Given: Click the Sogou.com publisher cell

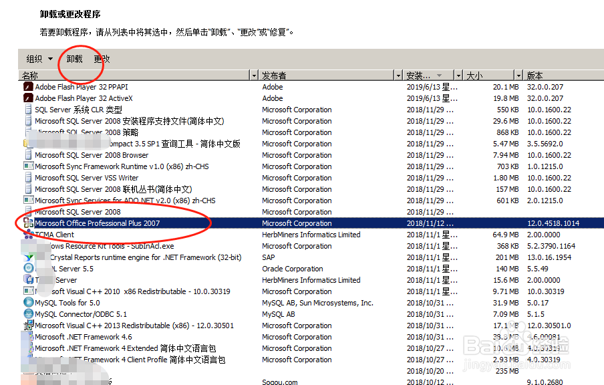Looking at the screenshot, I should pos(280,382).
